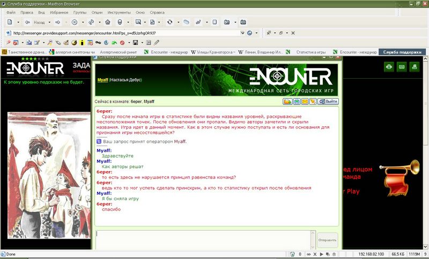This screenshot has width=429, height=259.
Task: Open the Правка menu
Action: point(27,12)
